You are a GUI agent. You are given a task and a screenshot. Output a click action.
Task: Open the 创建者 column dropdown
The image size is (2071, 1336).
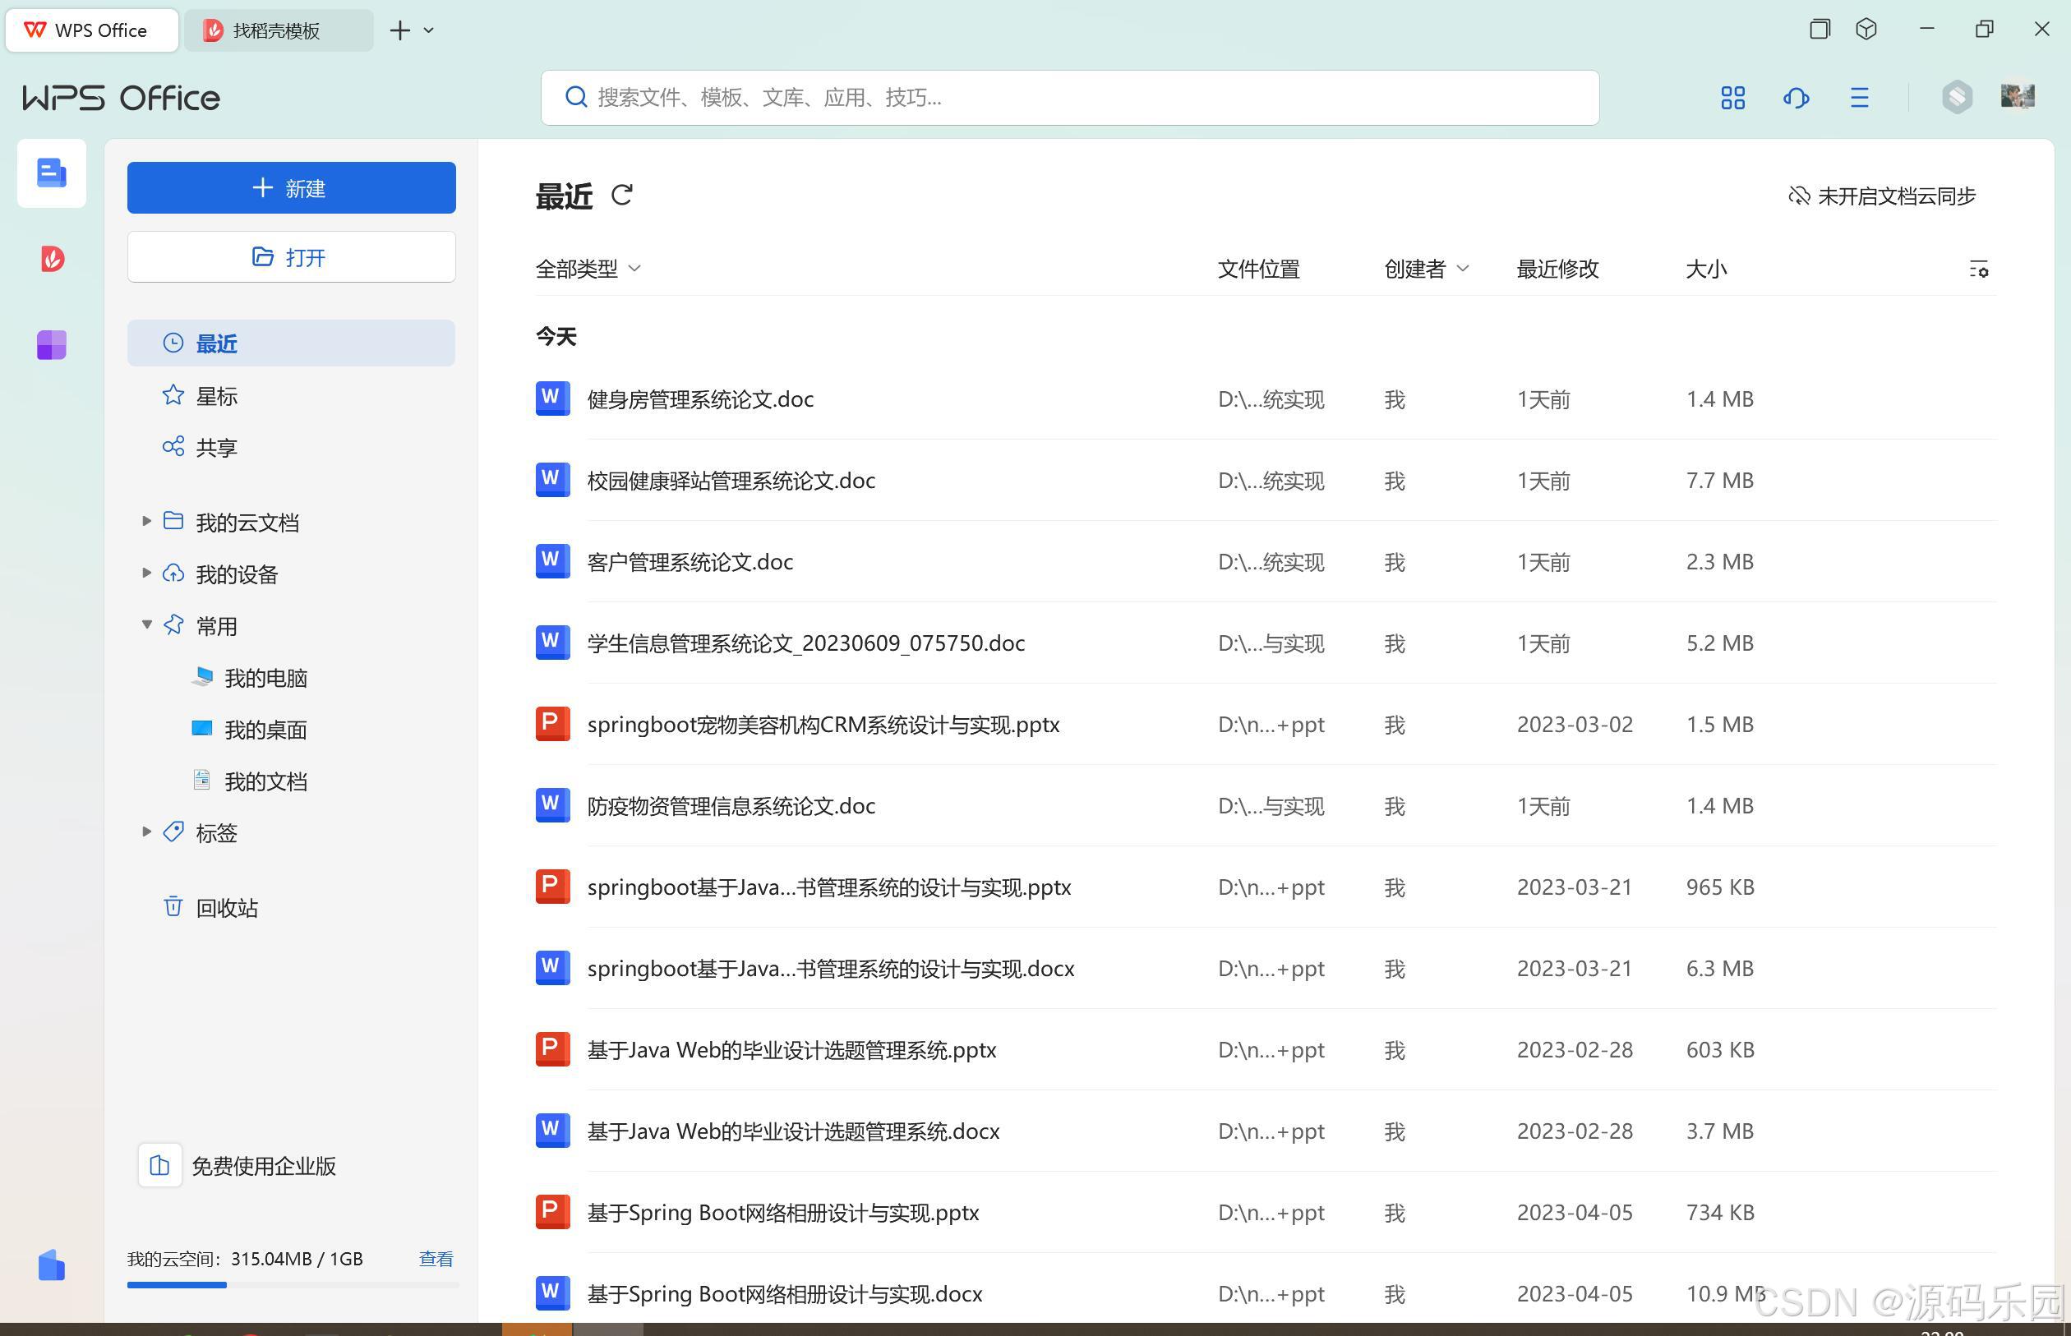(1426, 269)
